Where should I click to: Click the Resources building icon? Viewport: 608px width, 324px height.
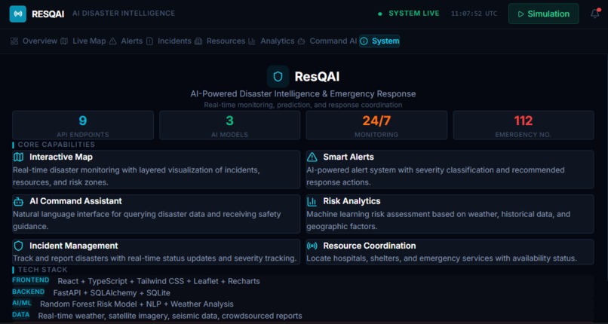coord(198,41)
